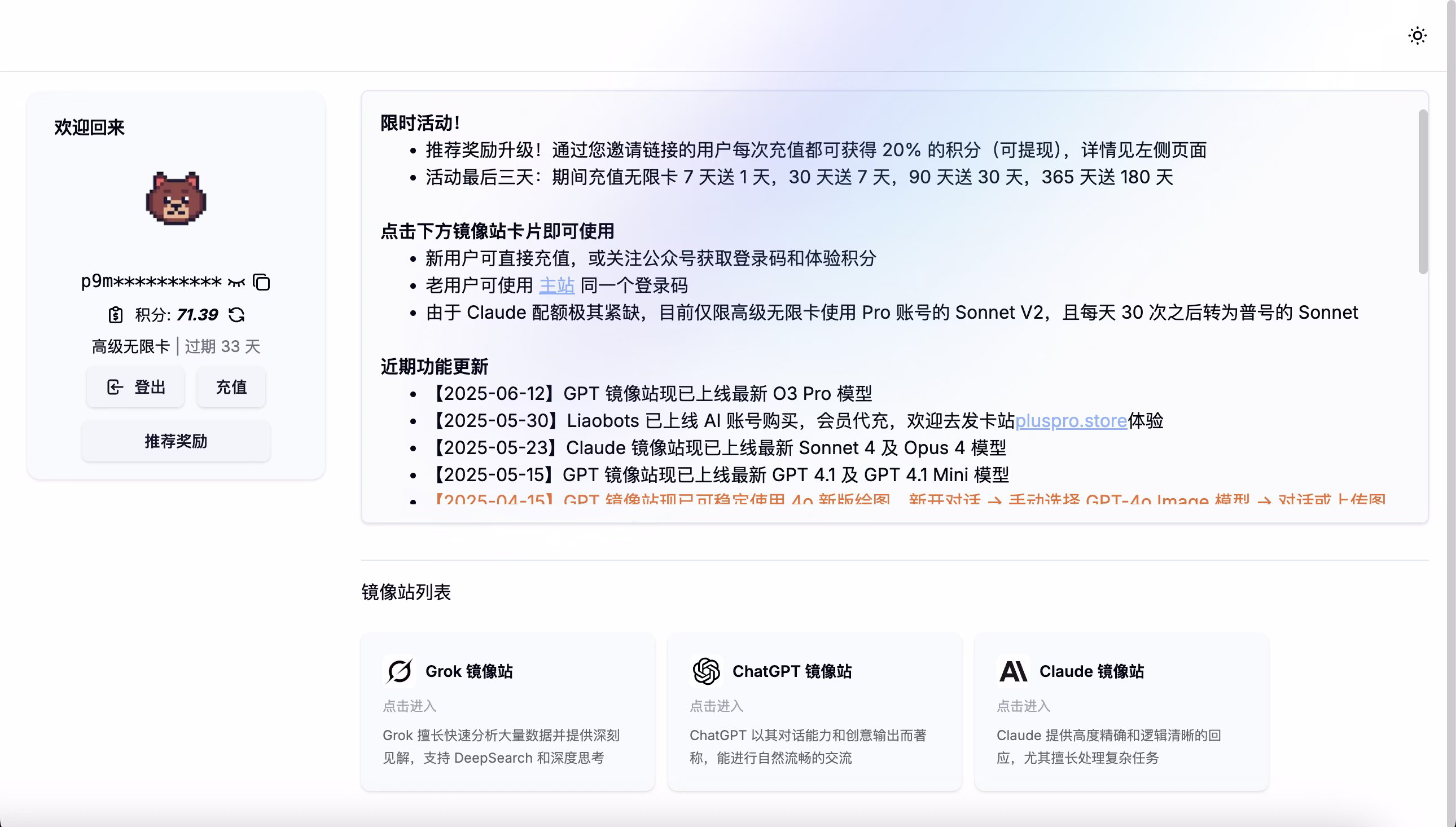Screen dimensions: 1456x827
Task: Click the 高级无限卡 membership label
Action: click(x=131, y=346)
